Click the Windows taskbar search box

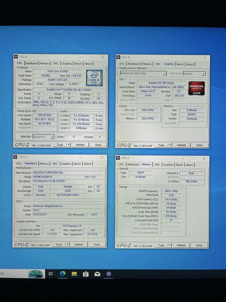click(22, 274)
